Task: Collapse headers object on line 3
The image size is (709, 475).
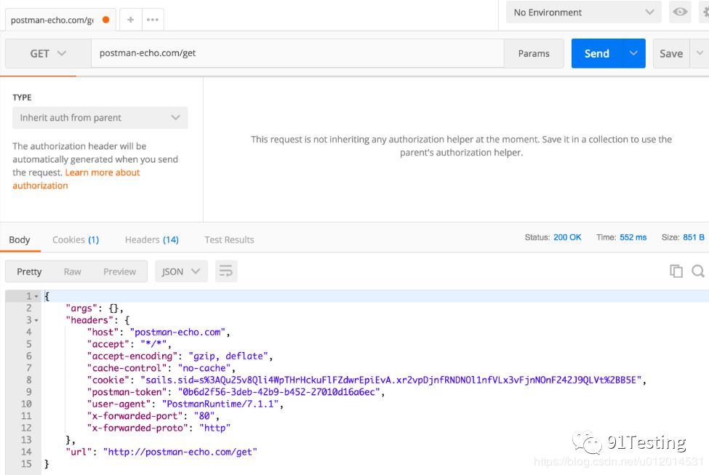Action: [36, 320]
